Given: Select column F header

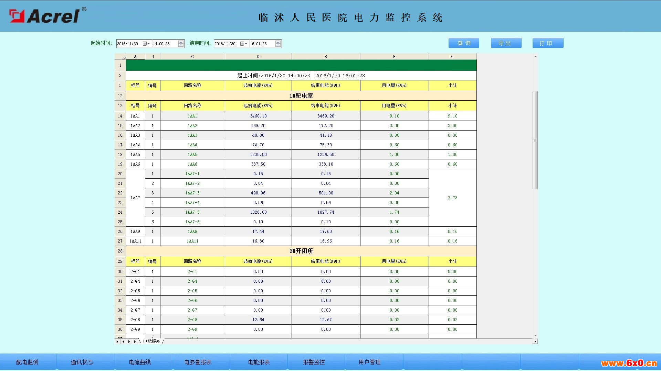Looking at the screenshot, I should coord(394,57).
